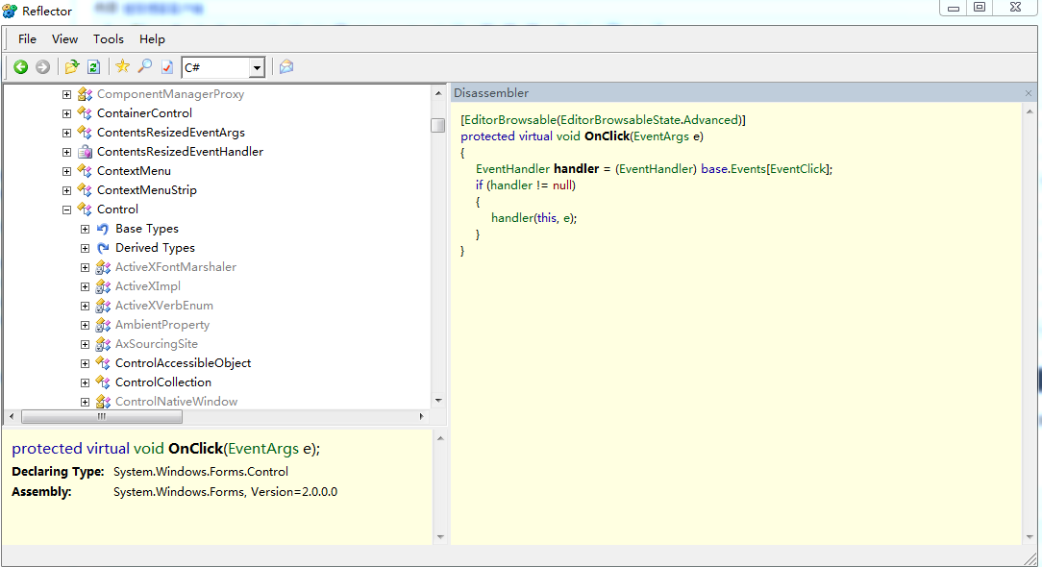Select the Base Types tree item
The image size is (1042, 567).
pos(147,230)
